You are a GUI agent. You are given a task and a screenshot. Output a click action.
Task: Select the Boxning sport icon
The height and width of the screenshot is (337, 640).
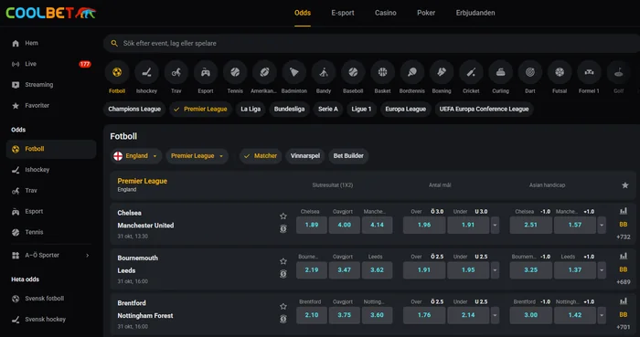coord(442,72)
